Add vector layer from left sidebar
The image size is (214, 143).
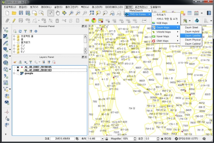[5, 30]
